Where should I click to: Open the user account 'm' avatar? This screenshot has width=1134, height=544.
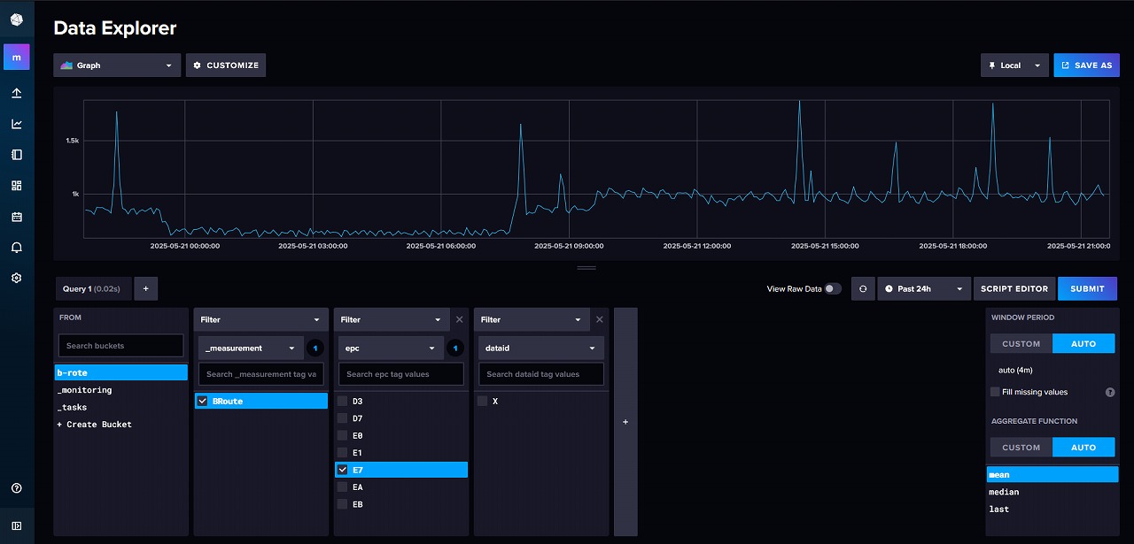tap(16, 57)
